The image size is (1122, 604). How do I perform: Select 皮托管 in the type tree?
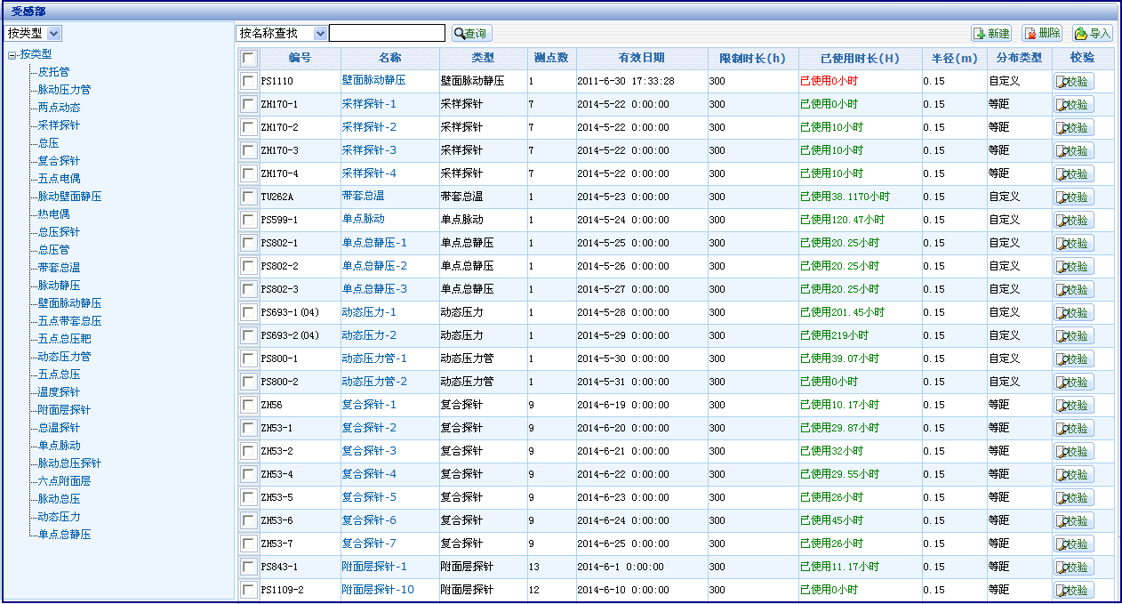pos(53,72)
